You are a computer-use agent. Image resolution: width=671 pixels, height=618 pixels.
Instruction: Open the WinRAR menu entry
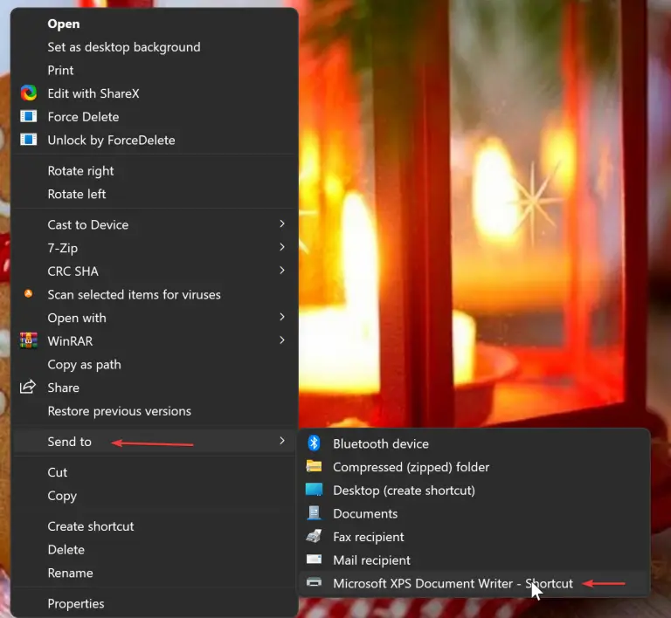click(x=155, y=341)
